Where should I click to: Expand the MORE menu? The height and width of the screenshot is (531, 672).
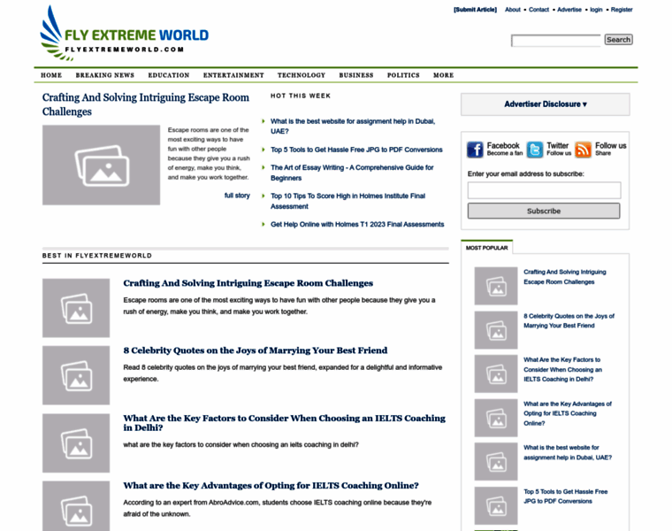pyautogui.click(x=444, y=75)
